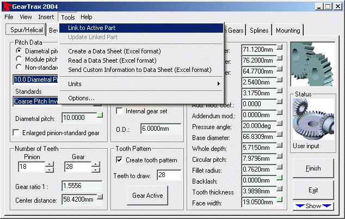
Task: Open the View menu
Action: coord(26,17)
